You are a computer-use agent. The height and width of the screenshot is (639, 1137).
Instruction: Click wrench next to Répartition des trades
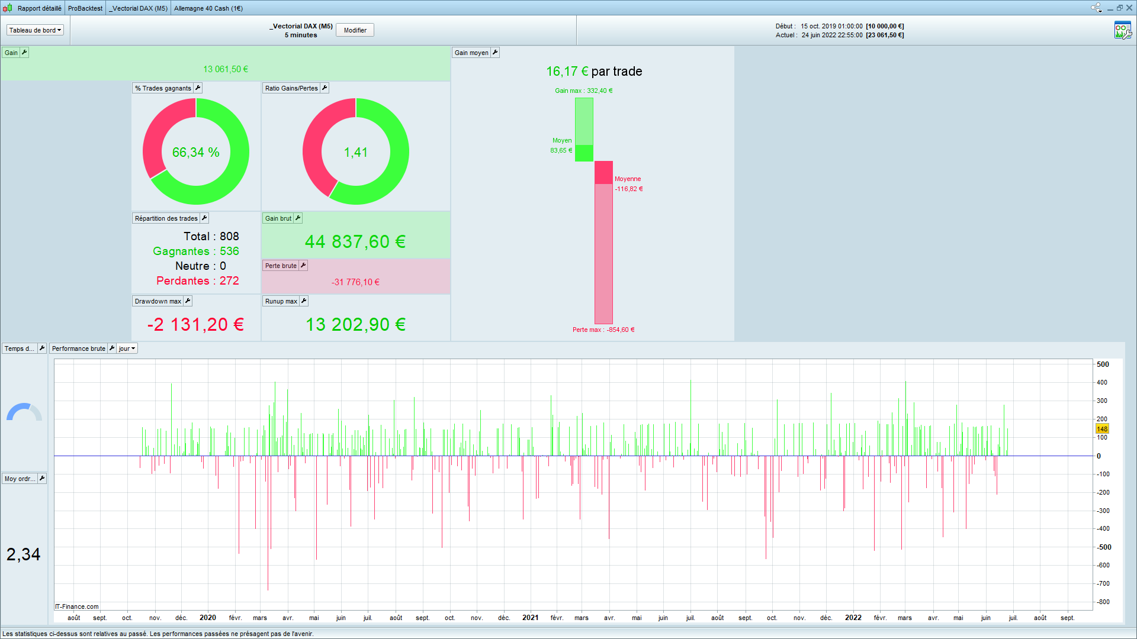(x=204, y=218)
